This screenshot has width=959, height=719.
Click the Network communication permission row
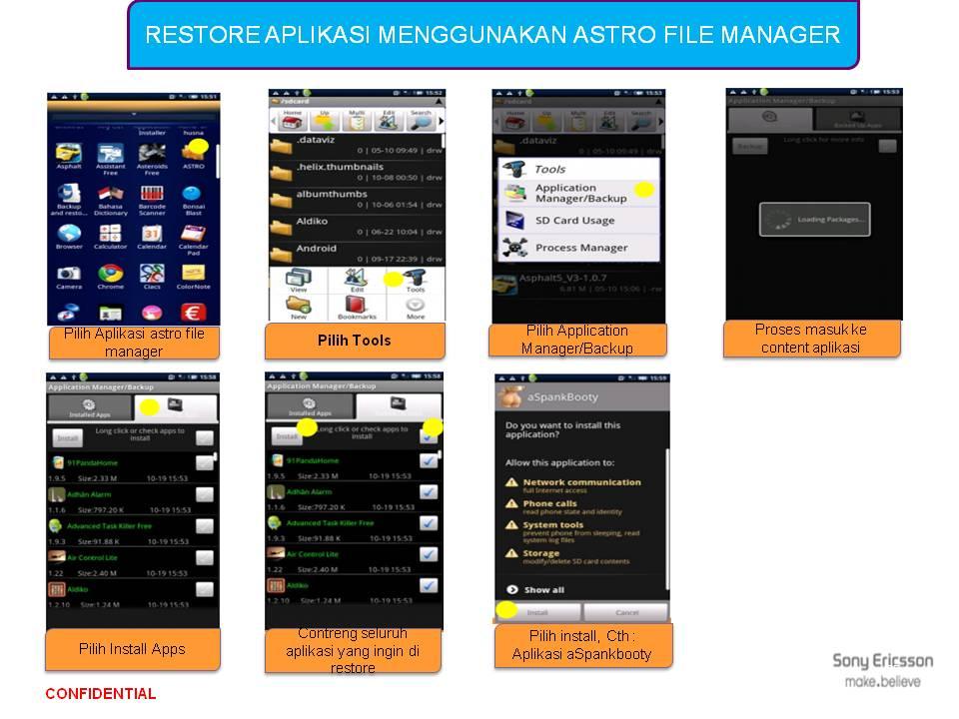point(573,486)
